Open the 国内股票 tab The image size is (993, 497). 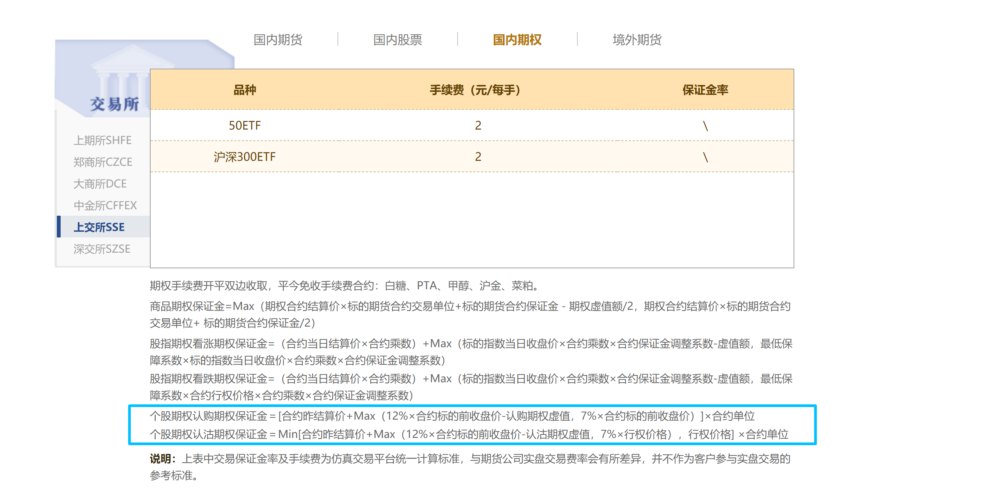pyautogui.click(x=397, y=40)
